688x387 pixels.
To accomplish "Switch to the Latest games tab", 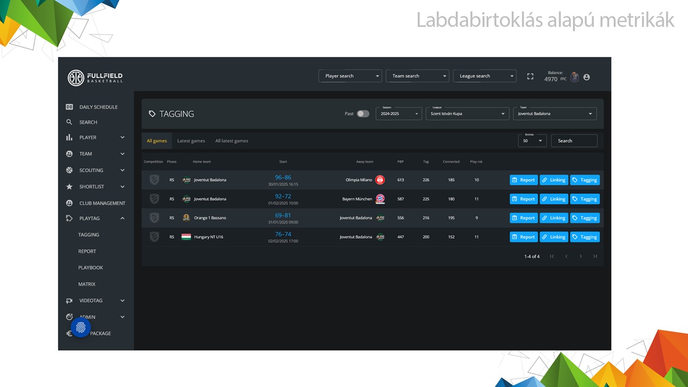I will click(x=191, y=141).
